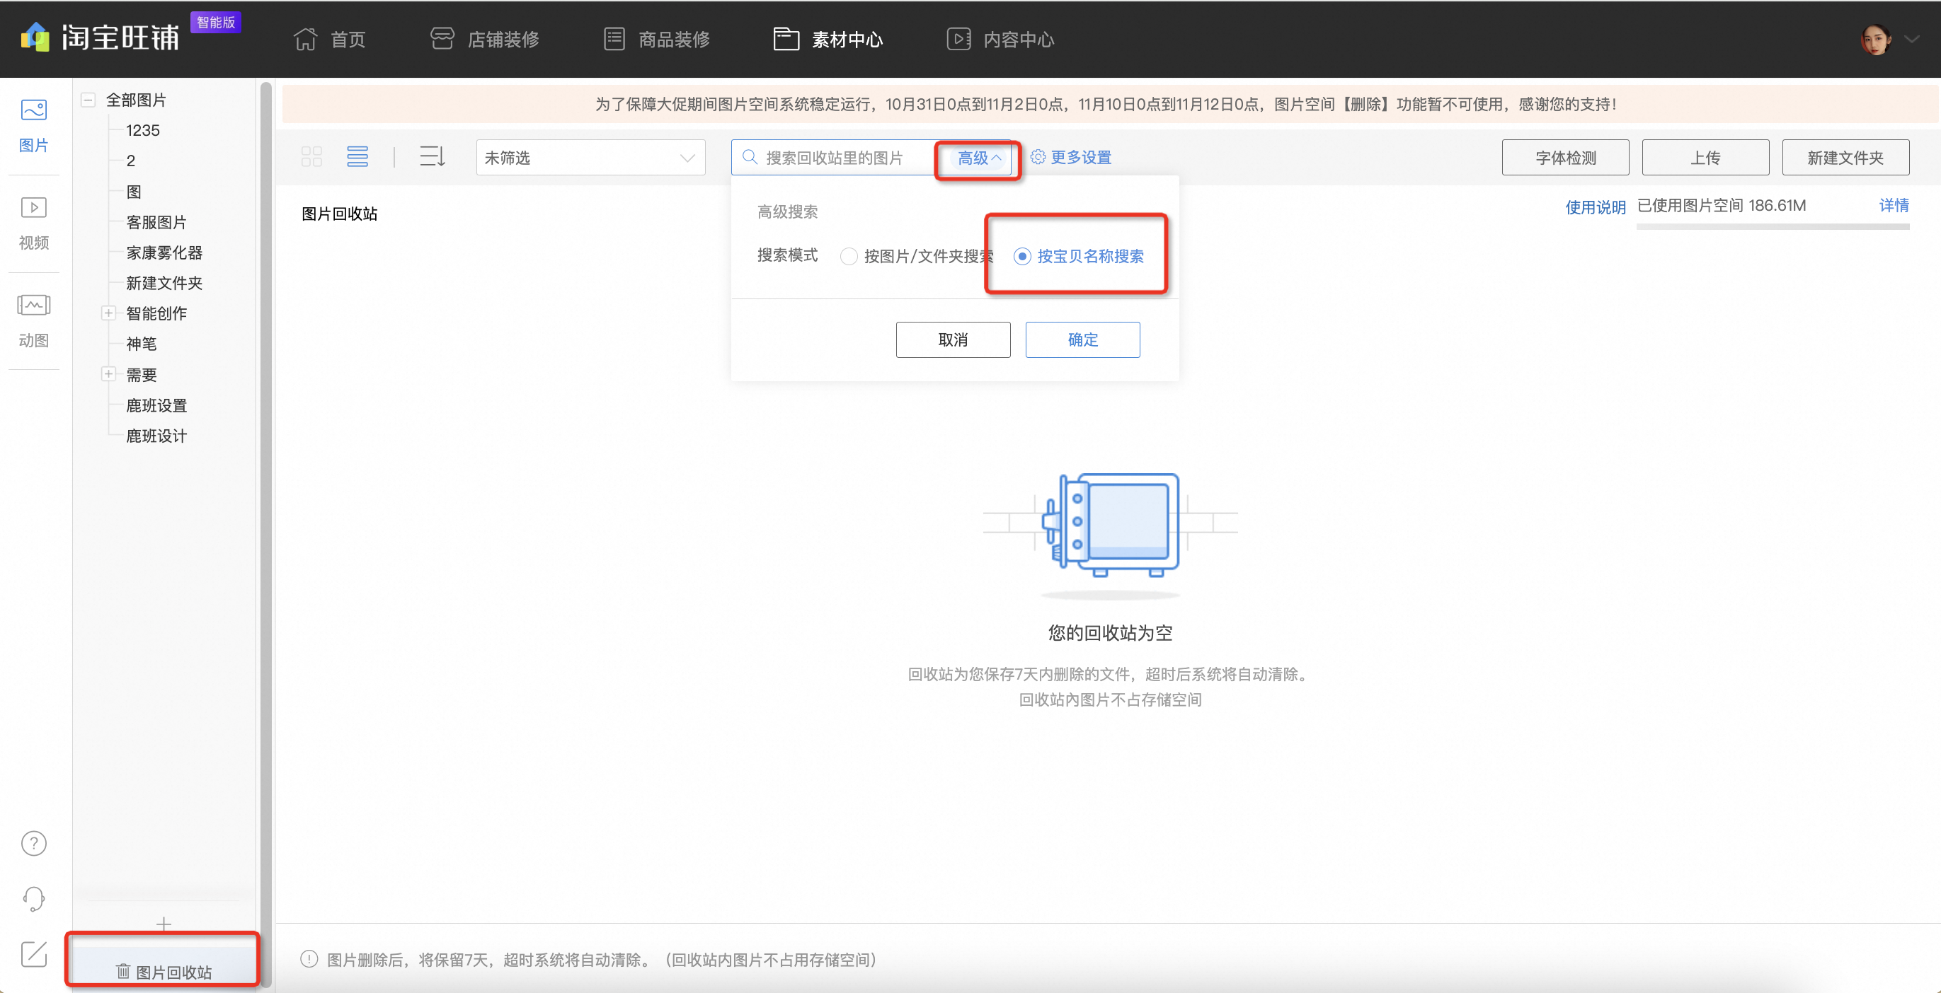This screenshot has height=993, width=1941.
Task: Expand the account dropdown chevron
Action: coord(1911,39)
